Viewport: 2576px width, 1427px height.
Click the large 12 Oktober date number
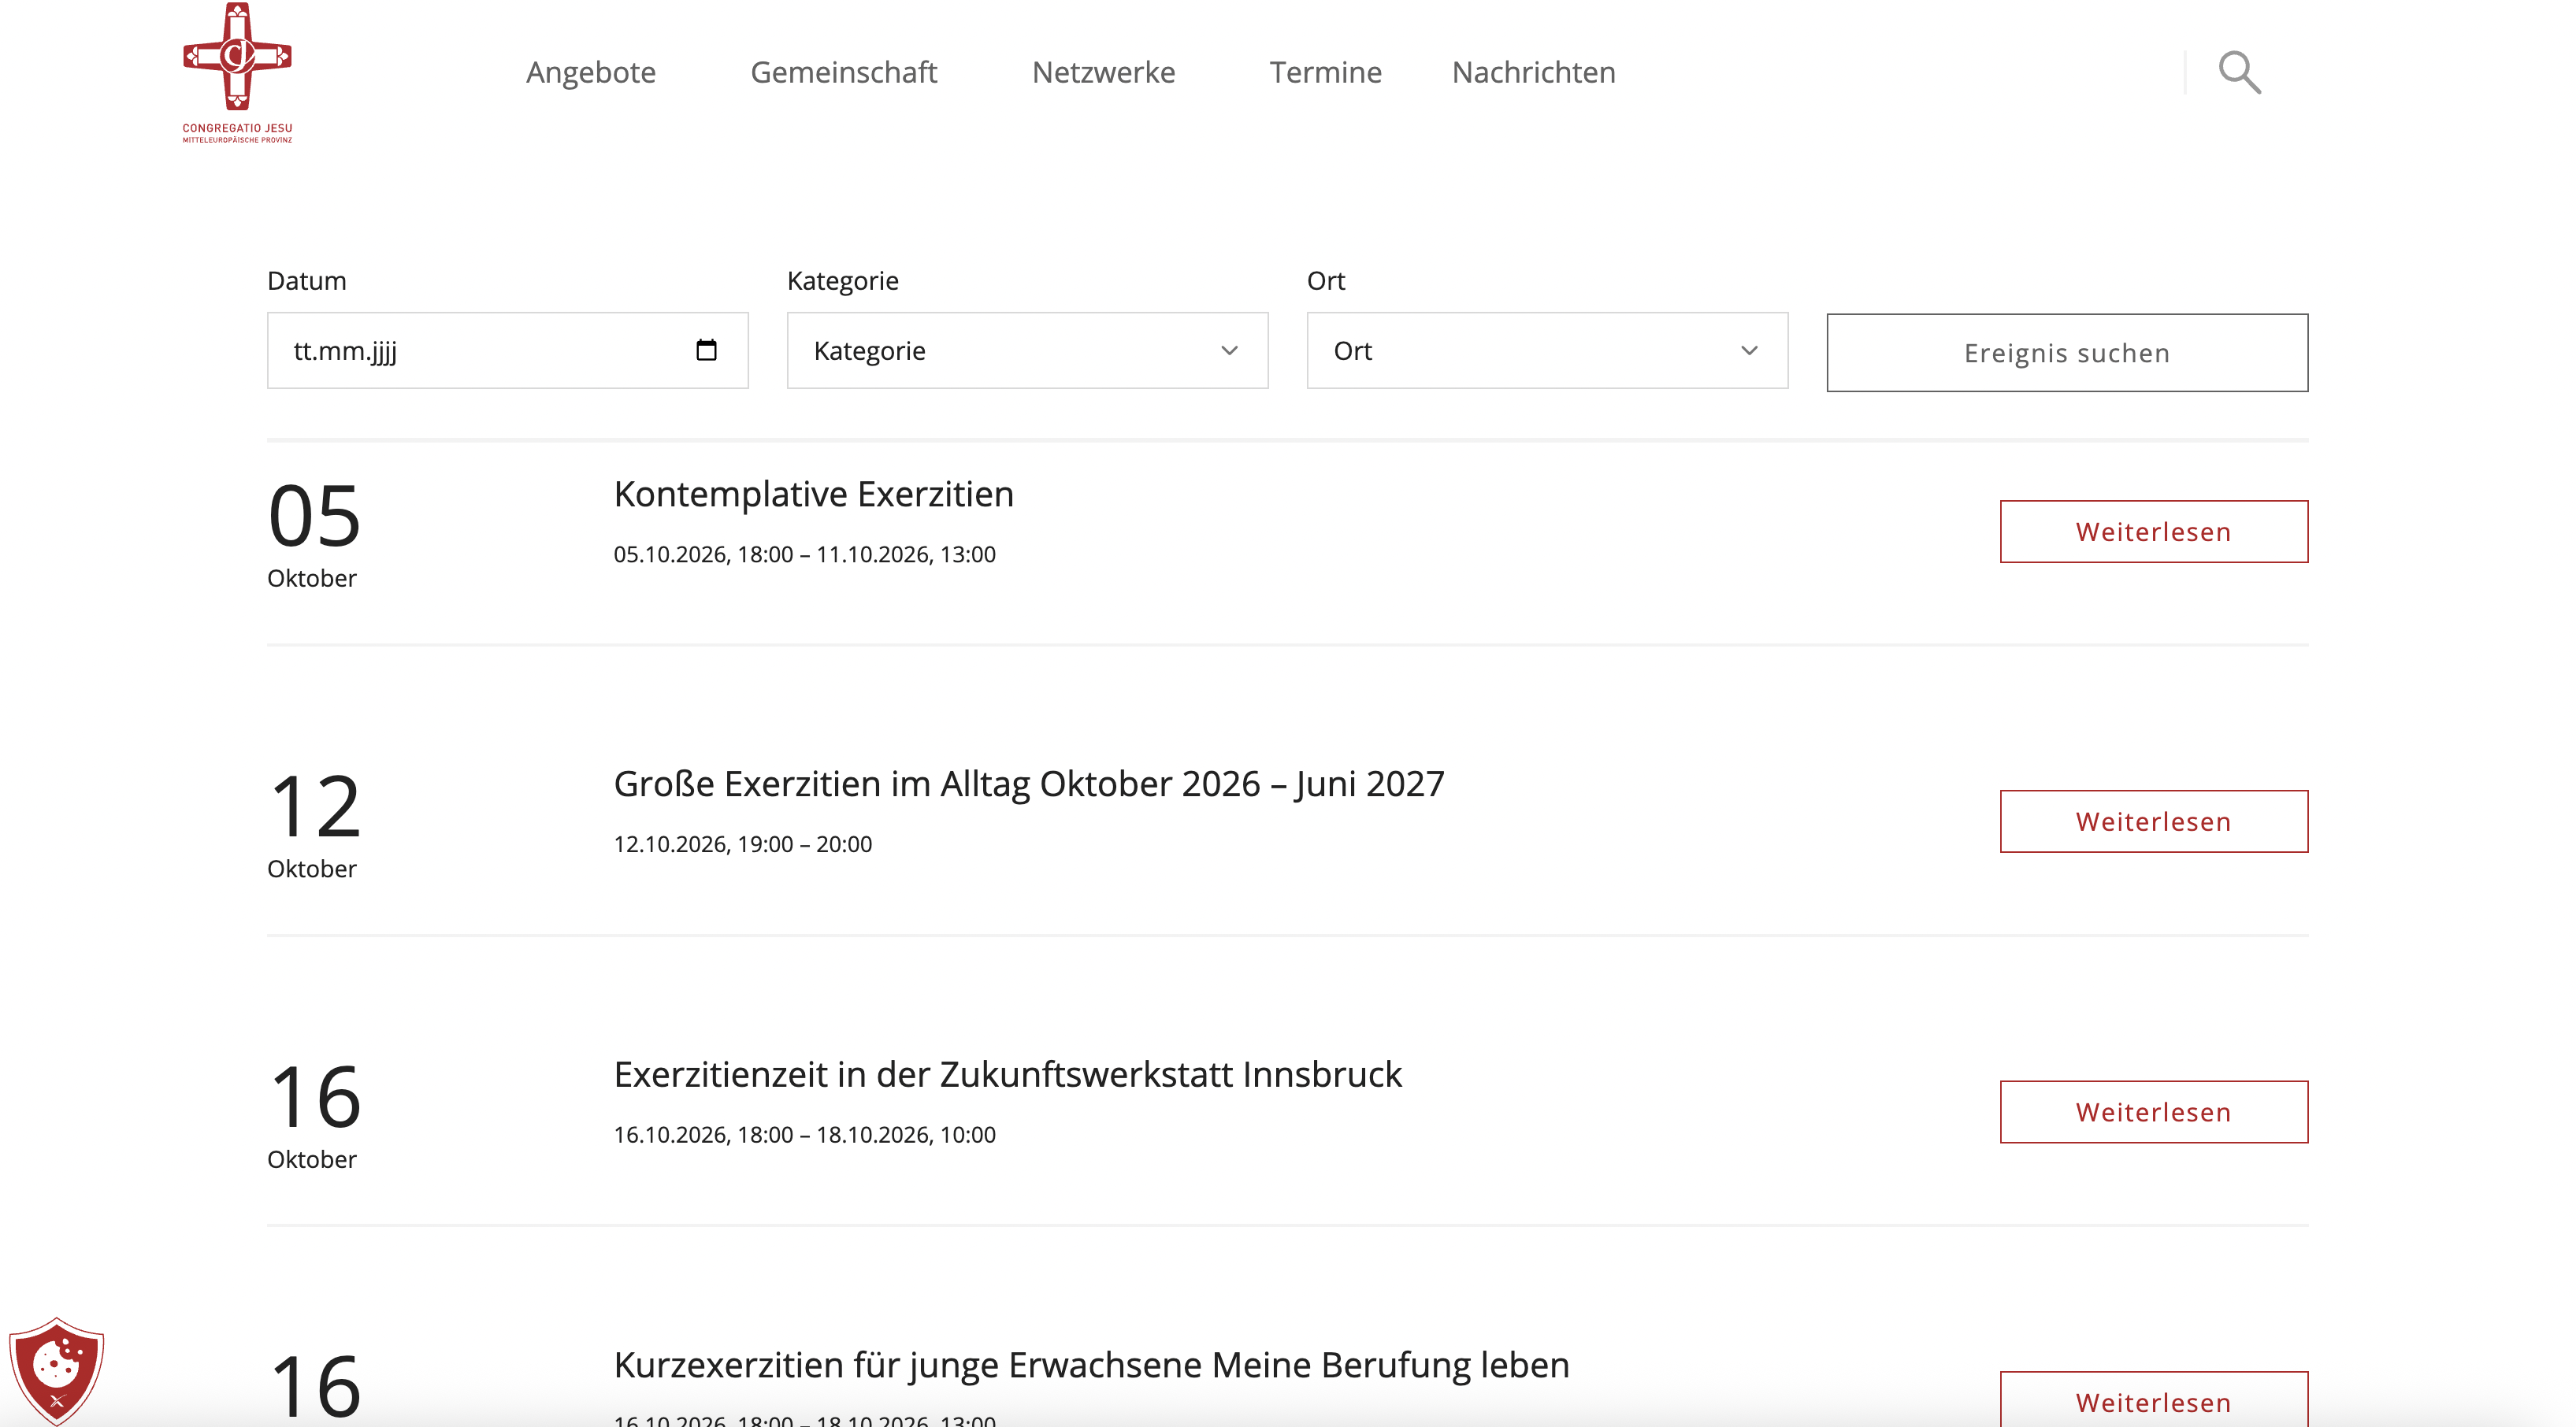click(x=314, y=806)
